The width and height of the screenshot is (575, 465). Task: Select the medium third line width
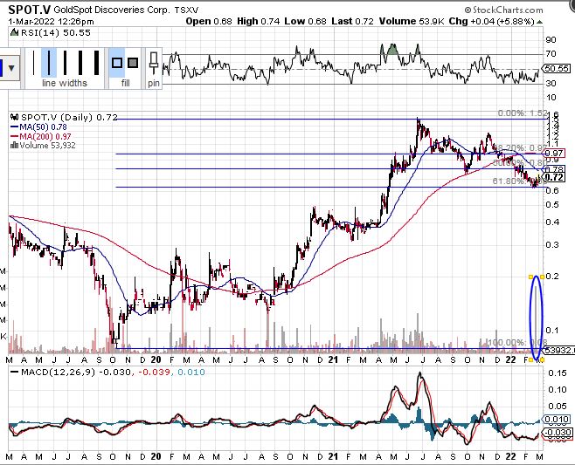65,63
